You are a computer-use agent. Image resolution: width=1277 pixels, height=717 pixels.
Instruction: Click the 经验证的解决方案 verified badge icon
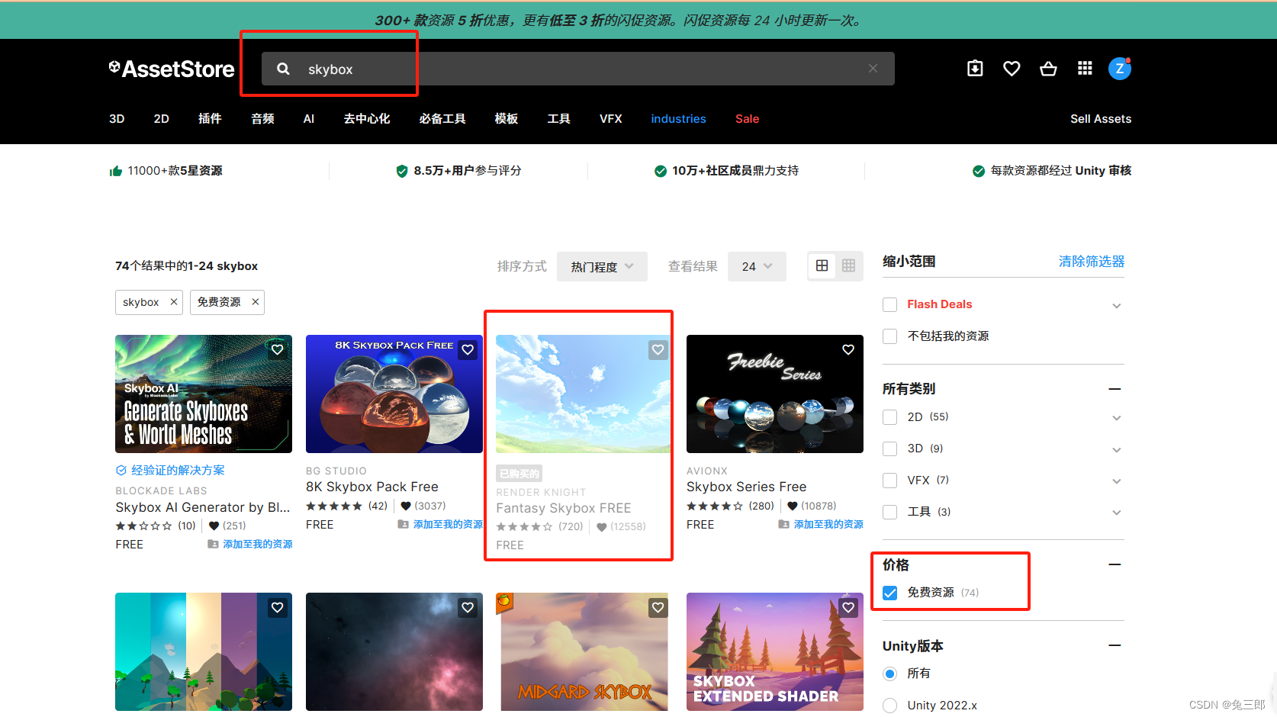pos(121,470)
